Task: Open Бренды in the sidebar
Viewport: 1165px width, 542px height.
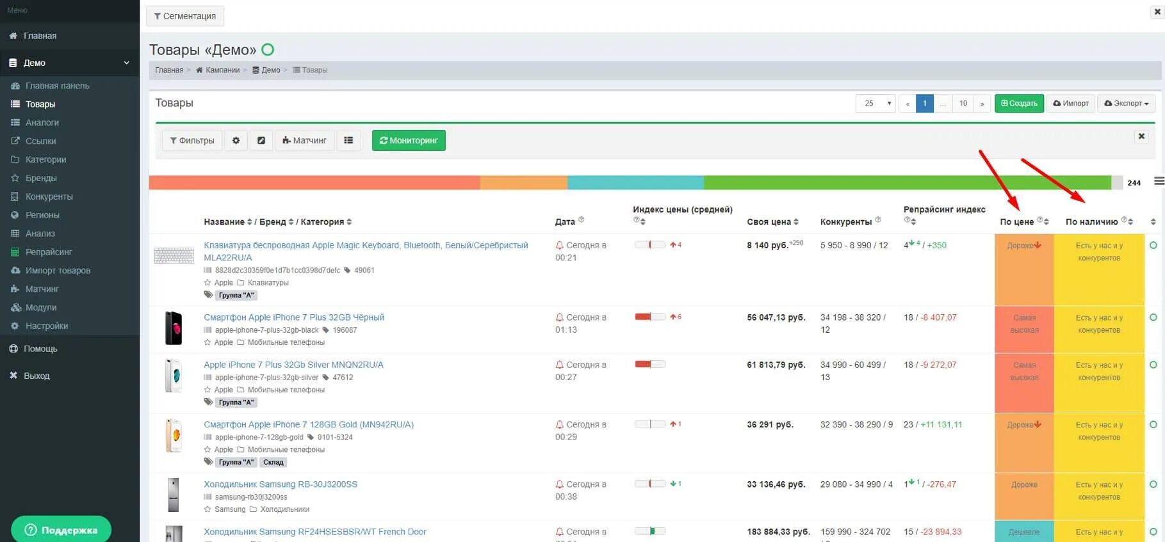Action: click(41, 178)
